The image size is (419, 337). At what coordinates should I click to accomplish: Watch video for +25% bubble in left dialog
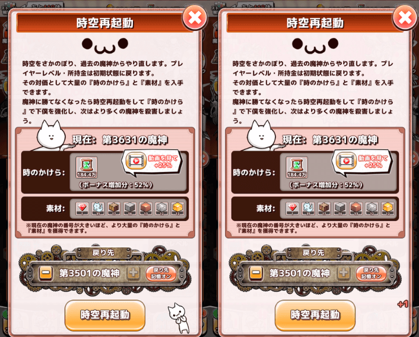coord(152,162)
